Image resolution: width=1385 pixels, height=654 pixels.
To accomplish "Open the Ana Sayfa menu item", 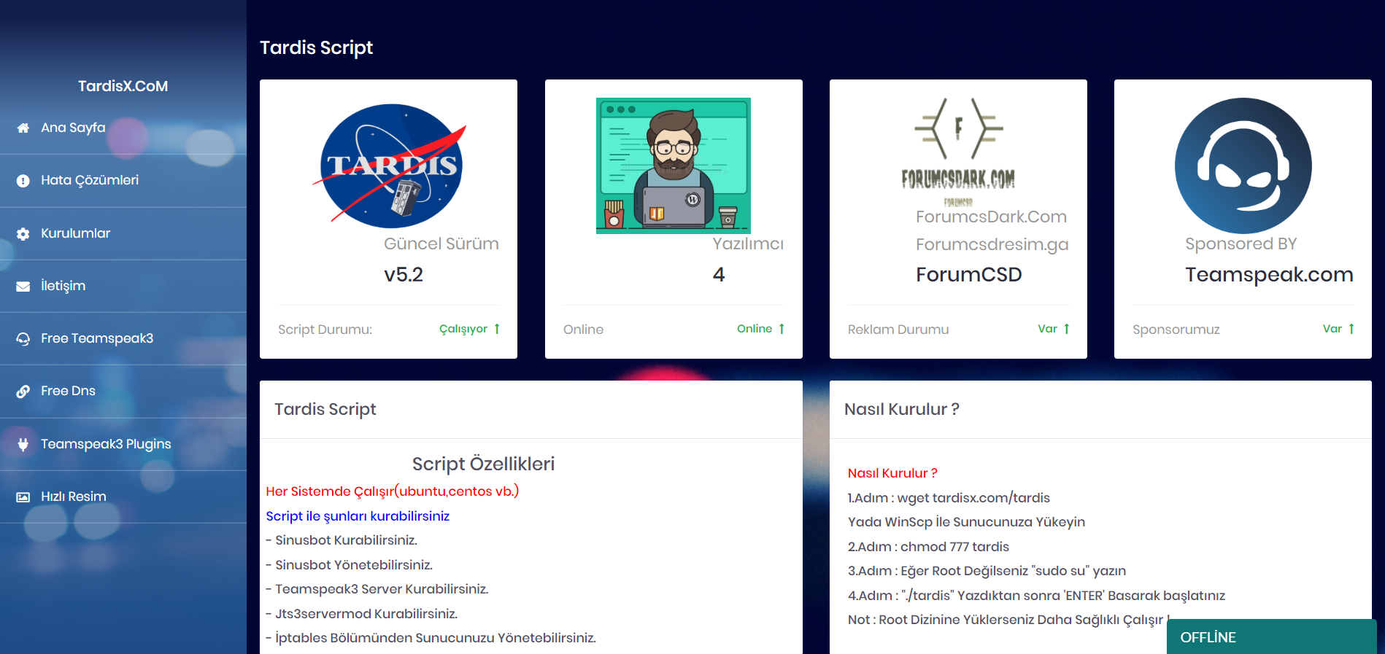I will 123,128.
